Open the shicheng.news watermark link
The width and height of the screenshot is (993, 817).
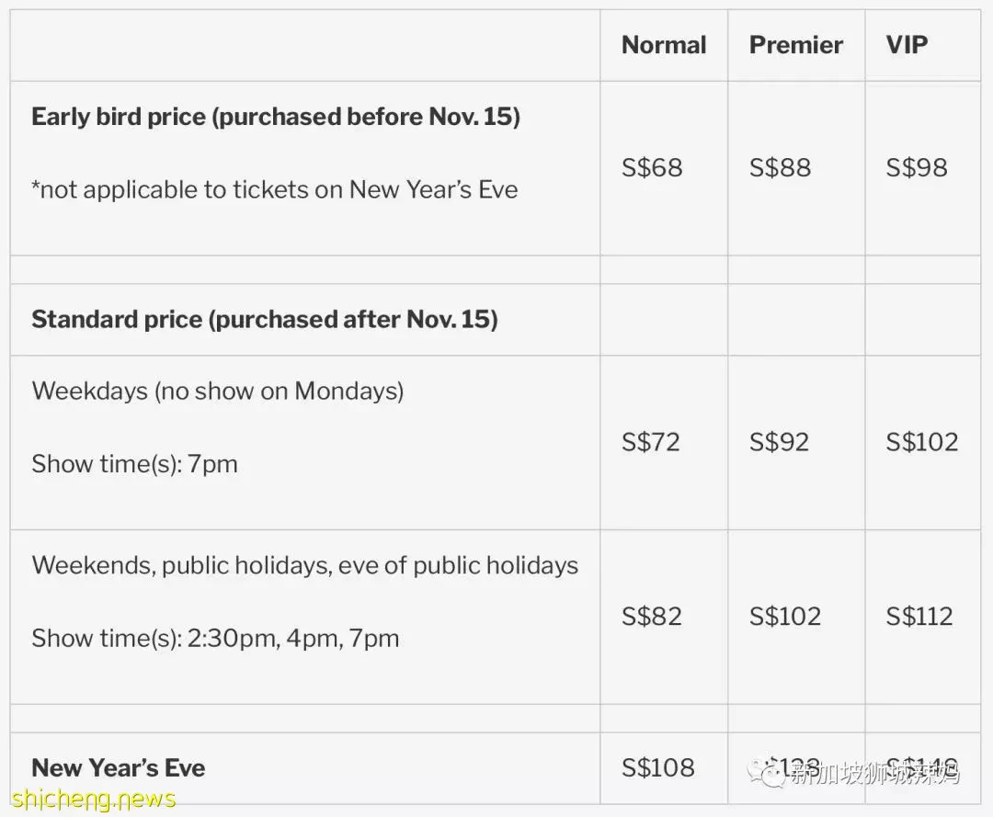pyautogui.click(x=93, y=799)
